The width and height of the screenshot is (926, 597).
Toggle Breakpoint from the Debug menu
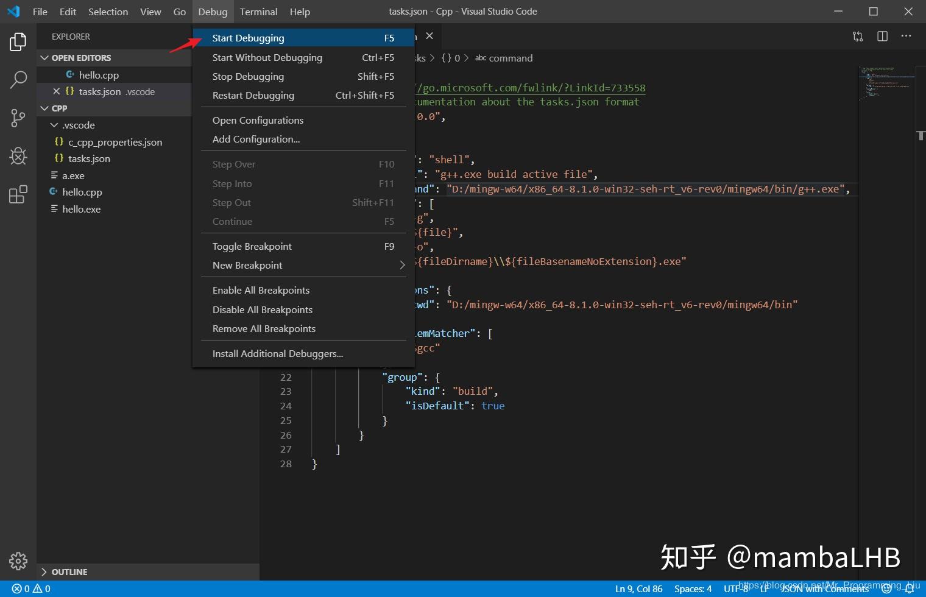tap(252, 246)
